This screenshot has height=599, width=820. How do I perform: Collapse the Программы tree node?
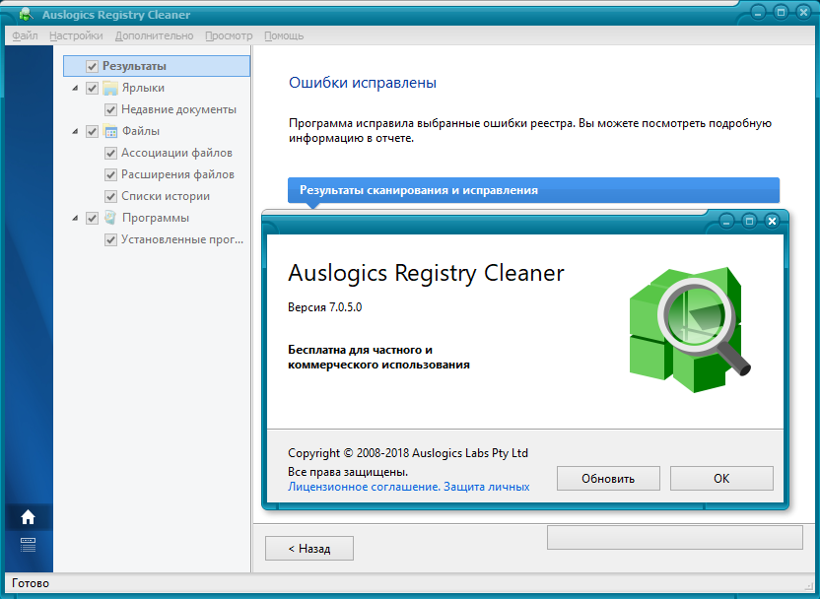click(75, 219)
